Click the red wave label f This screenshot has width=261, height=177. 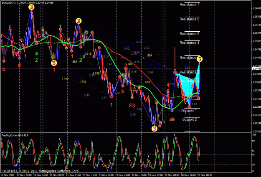[x=25, y=56]
